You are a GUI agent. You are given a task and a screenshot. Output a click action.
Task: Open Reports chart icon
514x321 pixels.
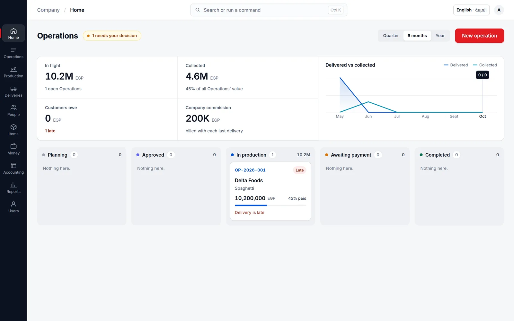pos(13,185)
